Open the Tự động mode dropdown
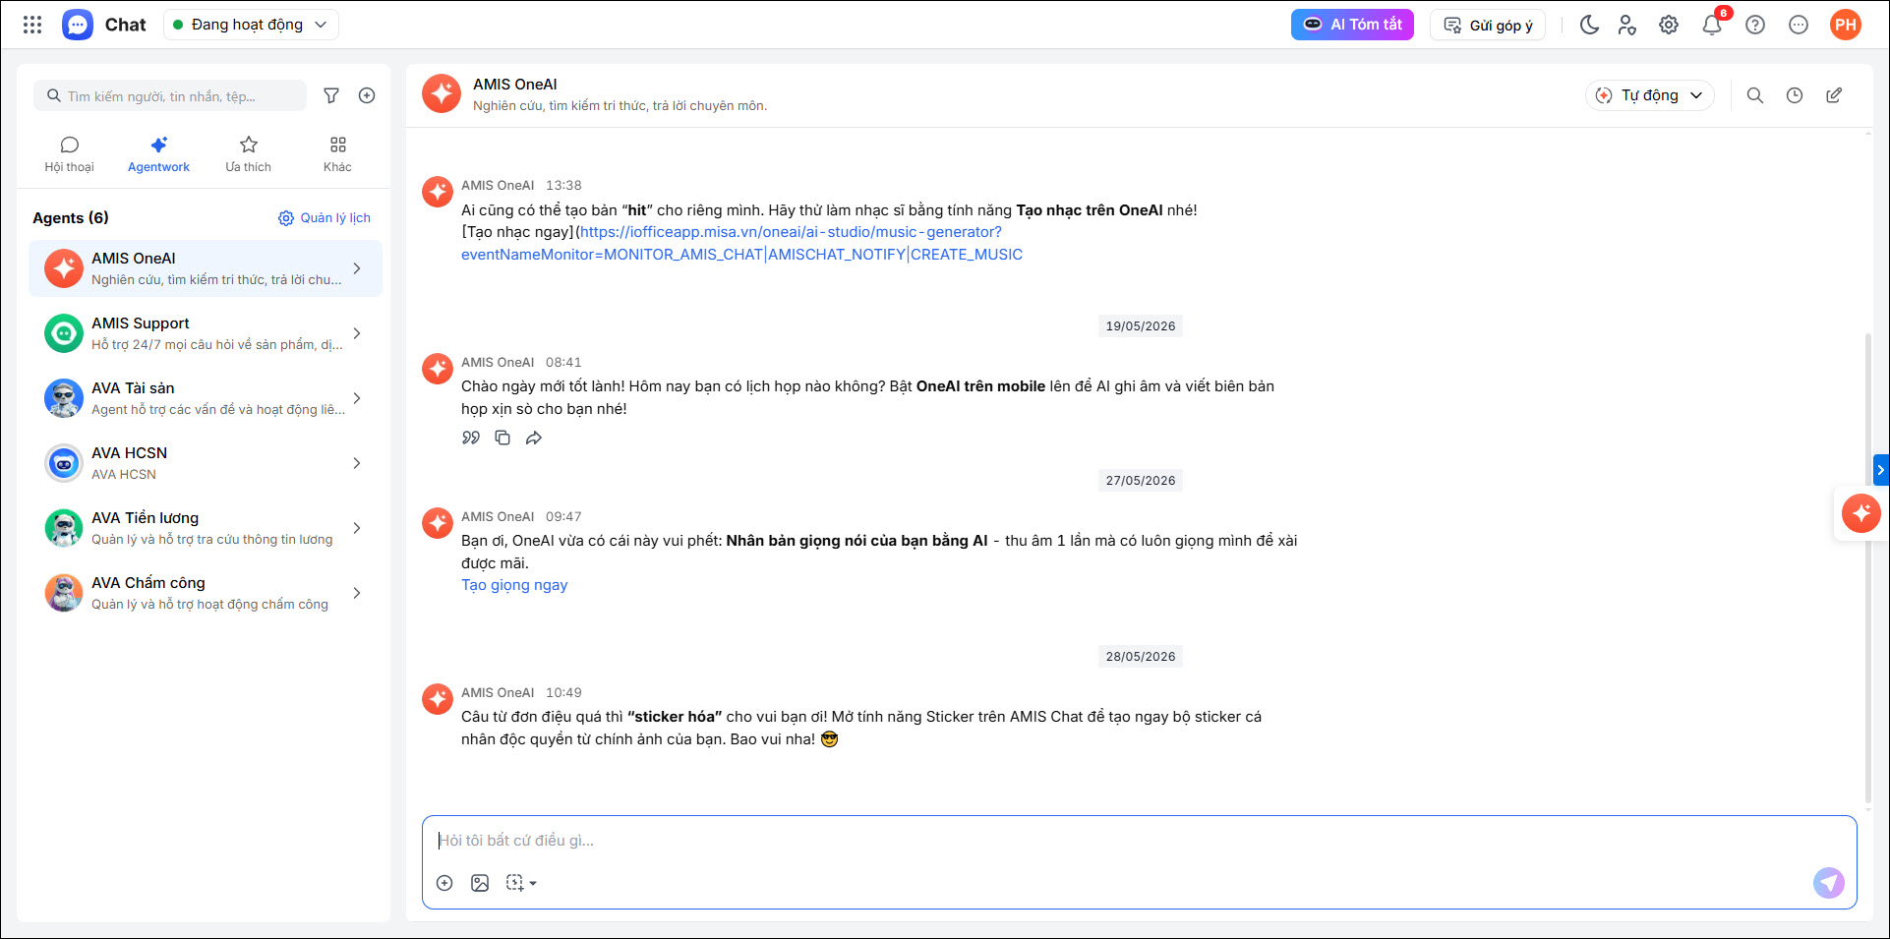 point(1649,95)
